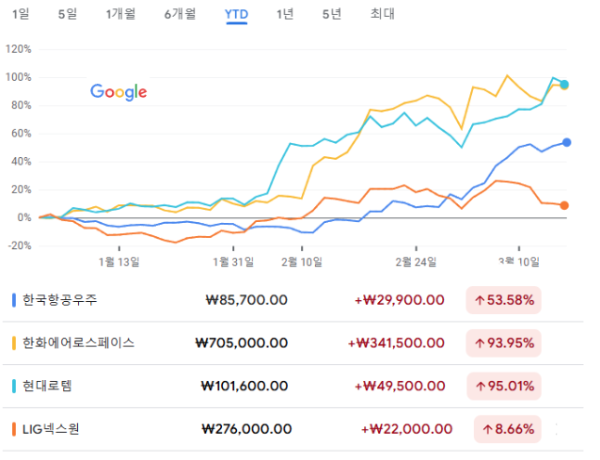Open the 현대로템 stock row

tap(292, 386)
